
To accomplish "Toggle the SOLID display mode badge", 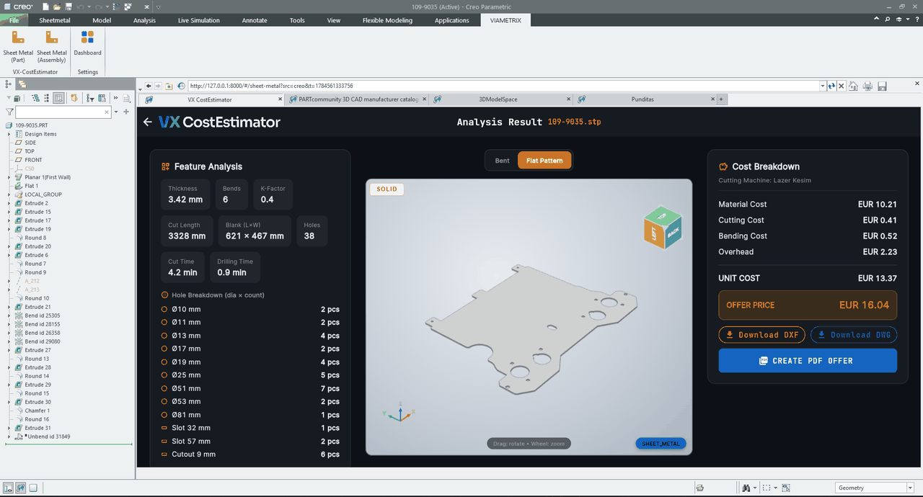I will pyautogui.click(x=387, y=189).
